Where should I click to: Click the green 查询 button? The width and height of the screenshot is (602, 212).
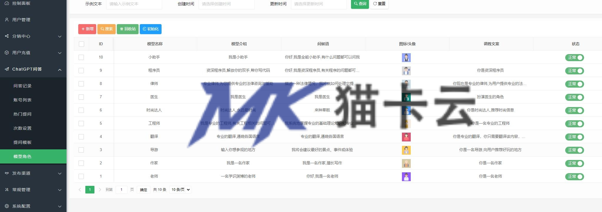click(360, 4)
